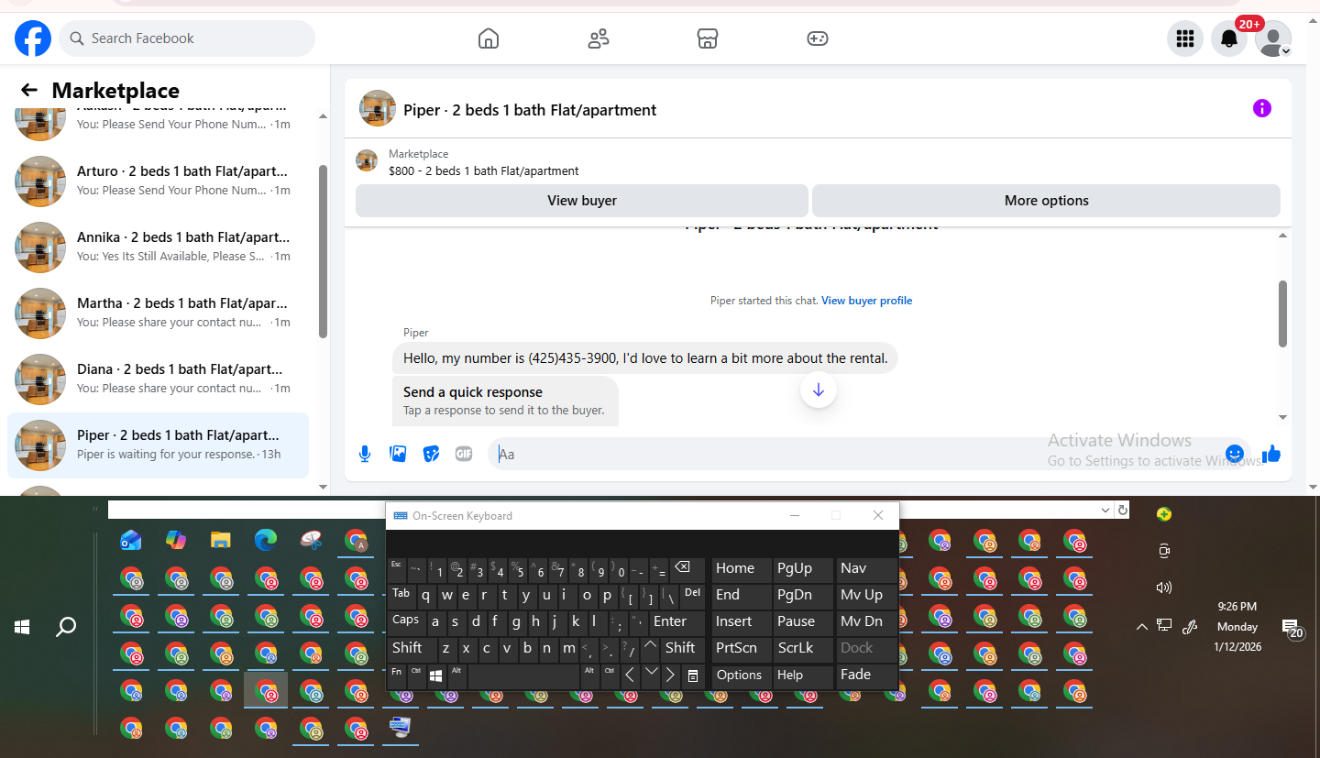This screenshot has width=1320, height=758.
Task: Open the purple conversation info icon
Action: (x=1262, y=108)
